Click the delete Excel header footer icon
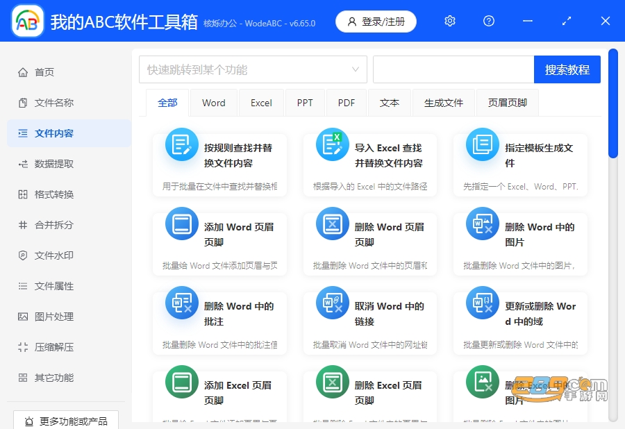Screen dimensions: 625x429 coord(333,382)
